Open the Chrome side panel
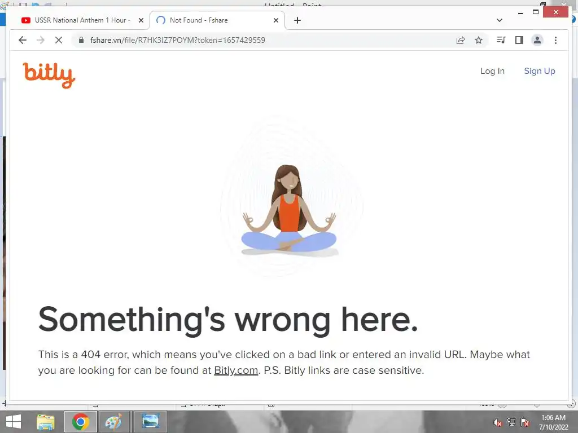This screenshot has height=433, width=578. (x=519, y=40)
